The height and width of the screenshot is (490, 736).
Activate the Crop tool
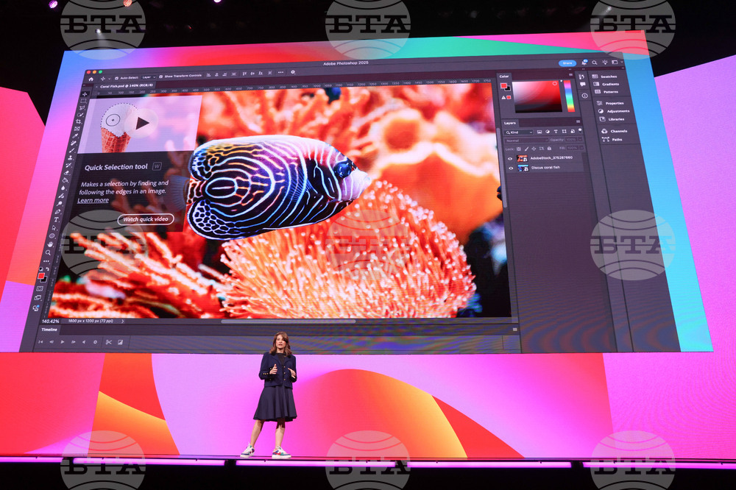tap(79, 121)
